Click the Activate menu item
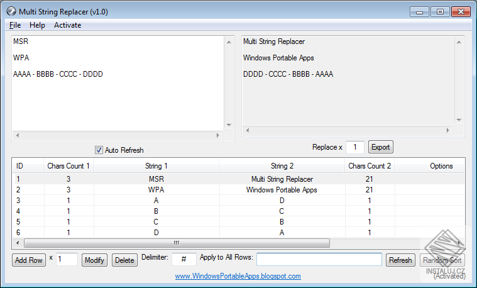Image resolution: width=477 pixels, height=288 pixels. coord(67,25)
